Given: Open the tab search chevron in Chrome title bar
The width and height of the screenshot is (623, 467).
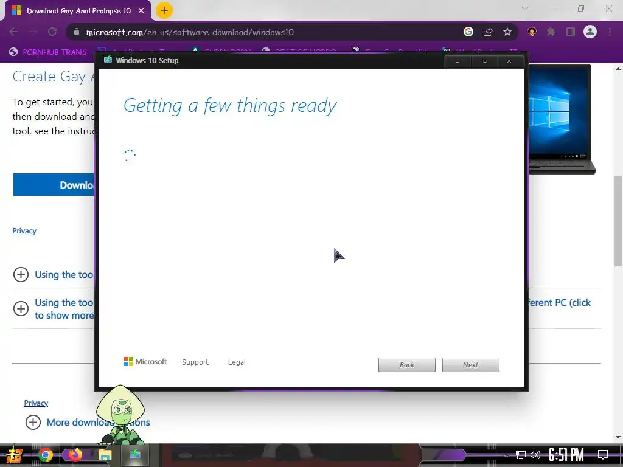Looking at the screenshot, I should (x=525, y=9).
